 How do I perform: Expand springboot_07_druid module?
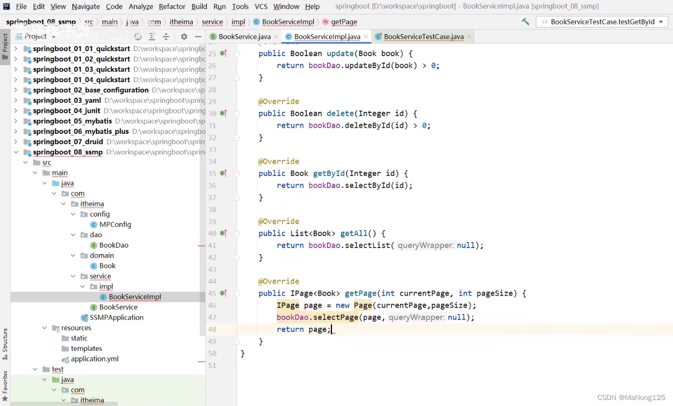(16, 142)
